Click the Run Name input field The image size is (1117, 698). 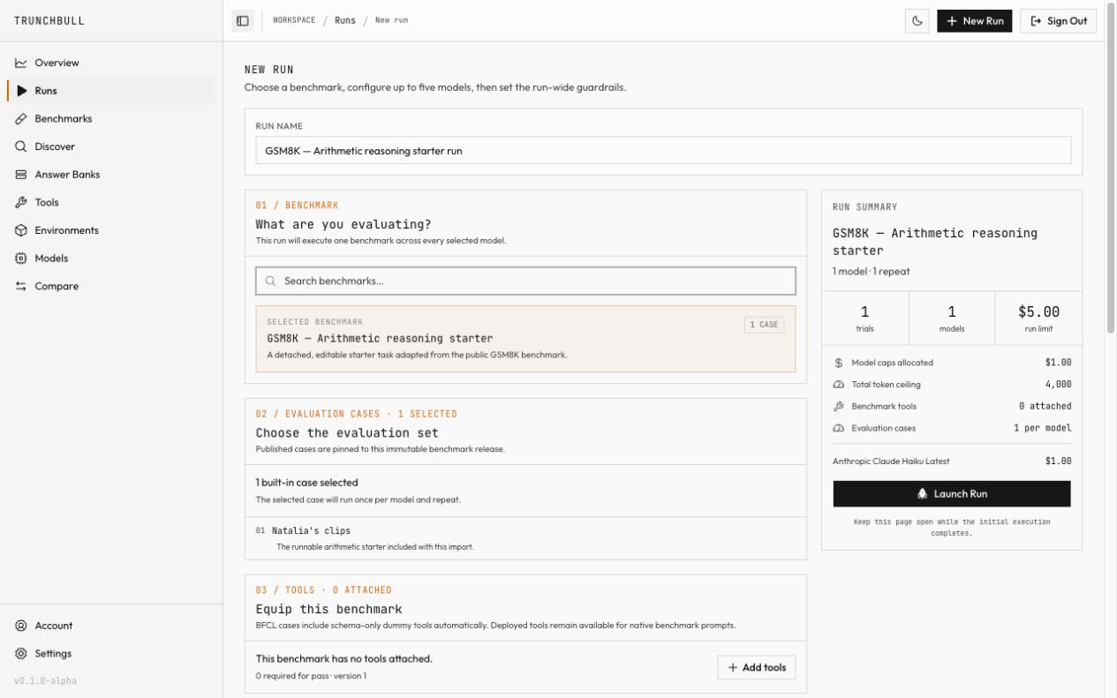point(663,150)
